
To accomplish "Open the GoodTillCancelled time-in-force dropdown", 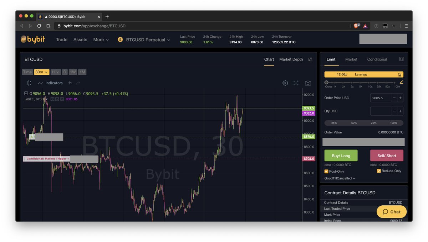I will [340, 178].
